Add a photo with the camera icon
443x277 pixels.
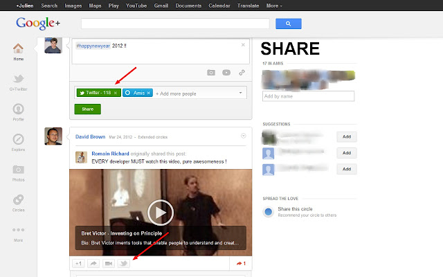point(211,73)
